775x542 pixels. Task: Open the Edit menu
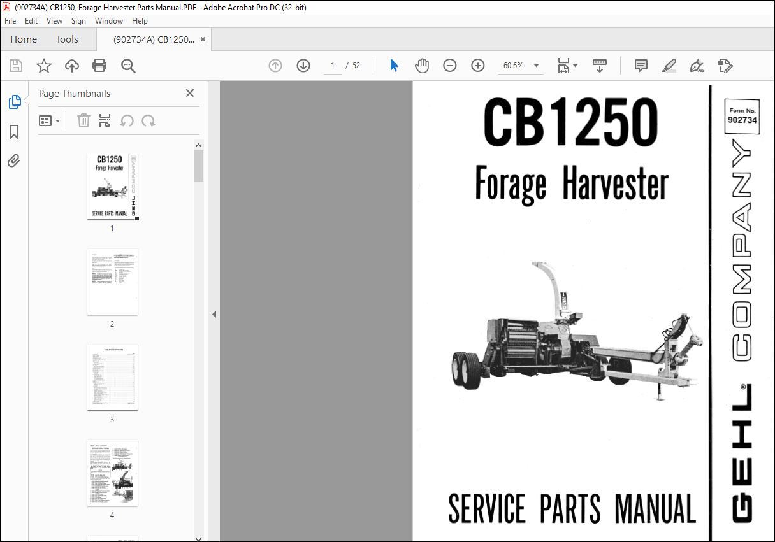pos(31,21)
